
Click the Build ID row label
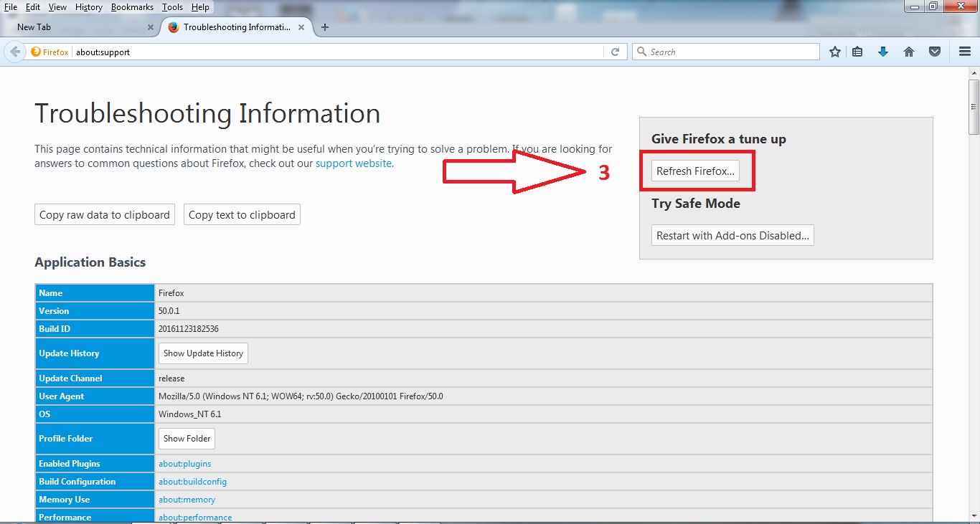tap(95, 329)
